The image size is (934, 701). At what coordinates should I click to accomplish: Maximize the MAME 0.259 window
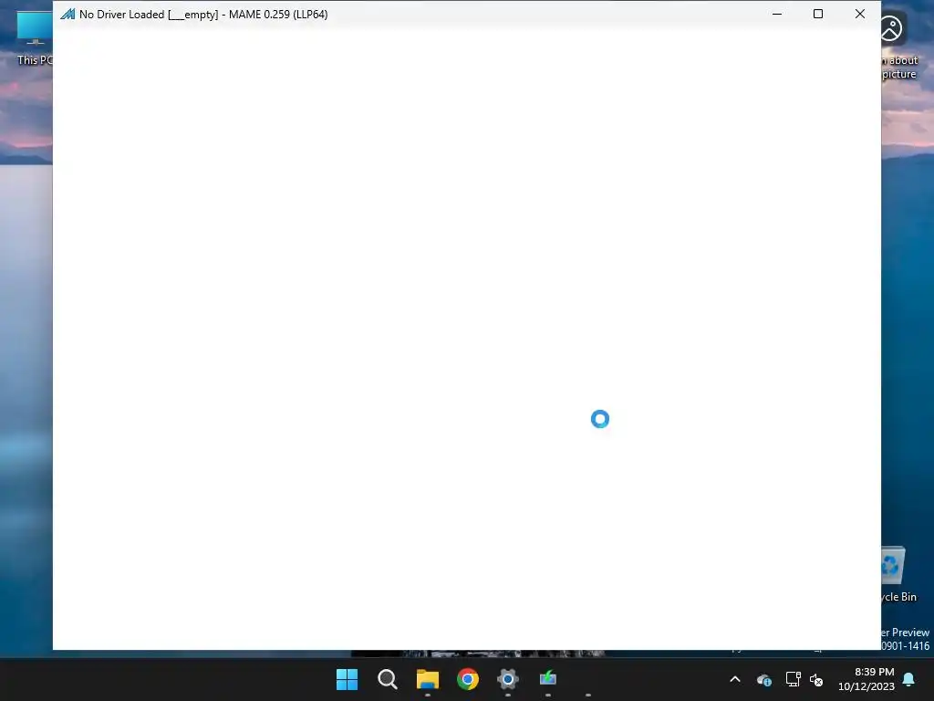coord(818,14)
